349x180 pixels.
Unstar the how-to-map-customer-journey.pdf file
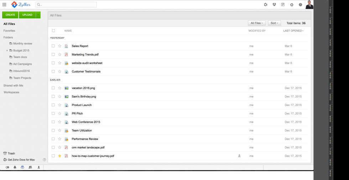(x=60, y=156)
